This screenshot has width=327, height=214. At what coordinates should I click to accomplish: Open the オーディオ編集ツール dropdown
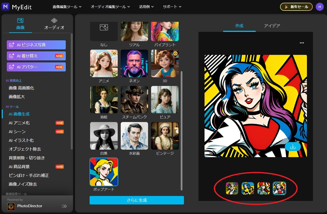pyautogui.click(x=110, y=7)
